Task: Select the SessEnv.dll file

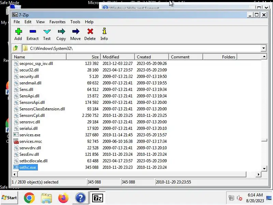Action: pyautogui.click(x=29, y=154)
